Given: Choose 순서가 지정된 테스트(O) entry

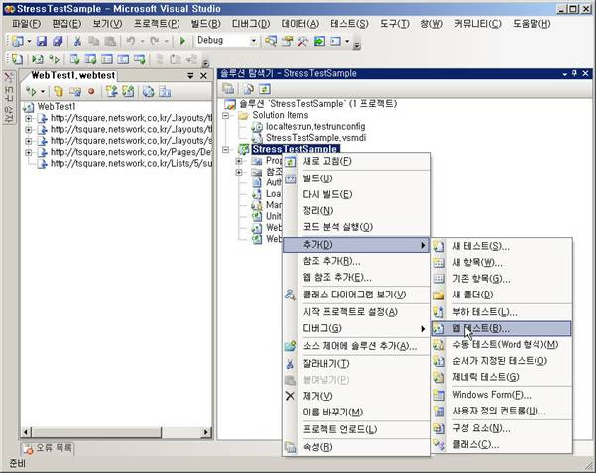Looking at the screenshot, I should click(x=502, y=361).
